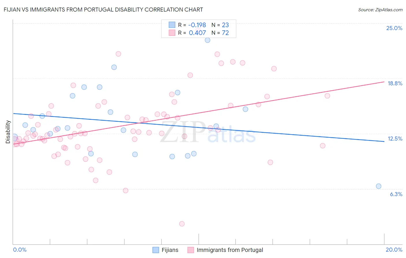
Task: Click the lowest pink data point
Action: pos(182,224)
